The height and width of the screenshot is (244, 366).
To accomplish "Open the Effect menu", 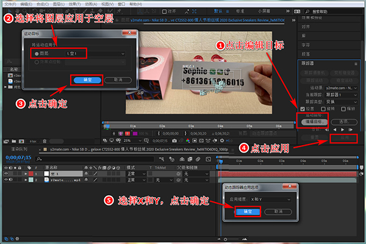I will [x=74, y=4].
